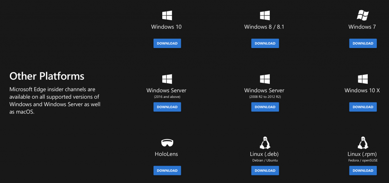The width and height of the screenshot is (389, 183).
Task: Click the Windows 7 flag logo icon
Action: (x=362, y=15)
